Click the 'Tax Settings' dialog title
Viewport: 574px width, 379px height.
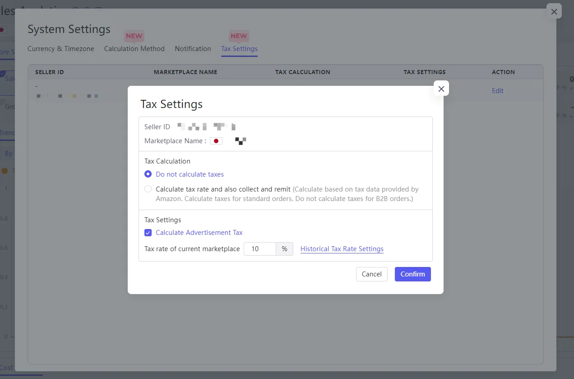[x=171, y=104]
